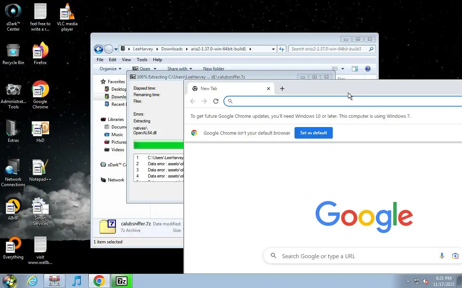Click Explorer's search box
462x288 pixels.
pyautogui.click(x=332, y=49)
